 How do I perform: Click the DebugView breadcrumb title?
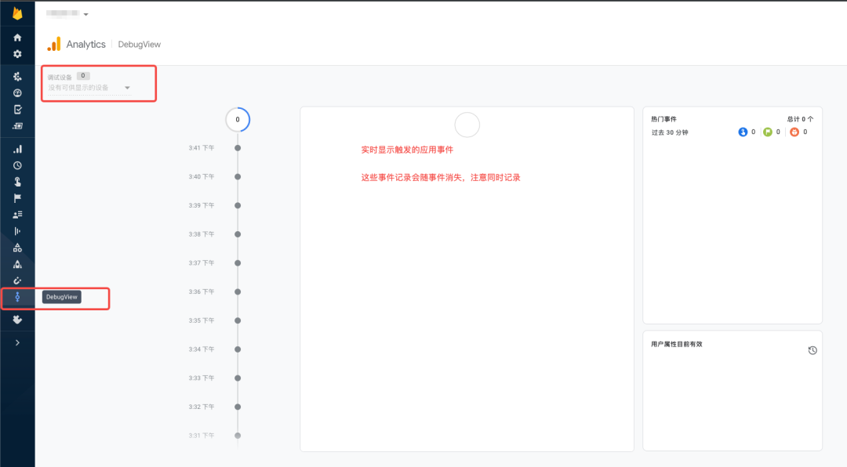(140, 44)
